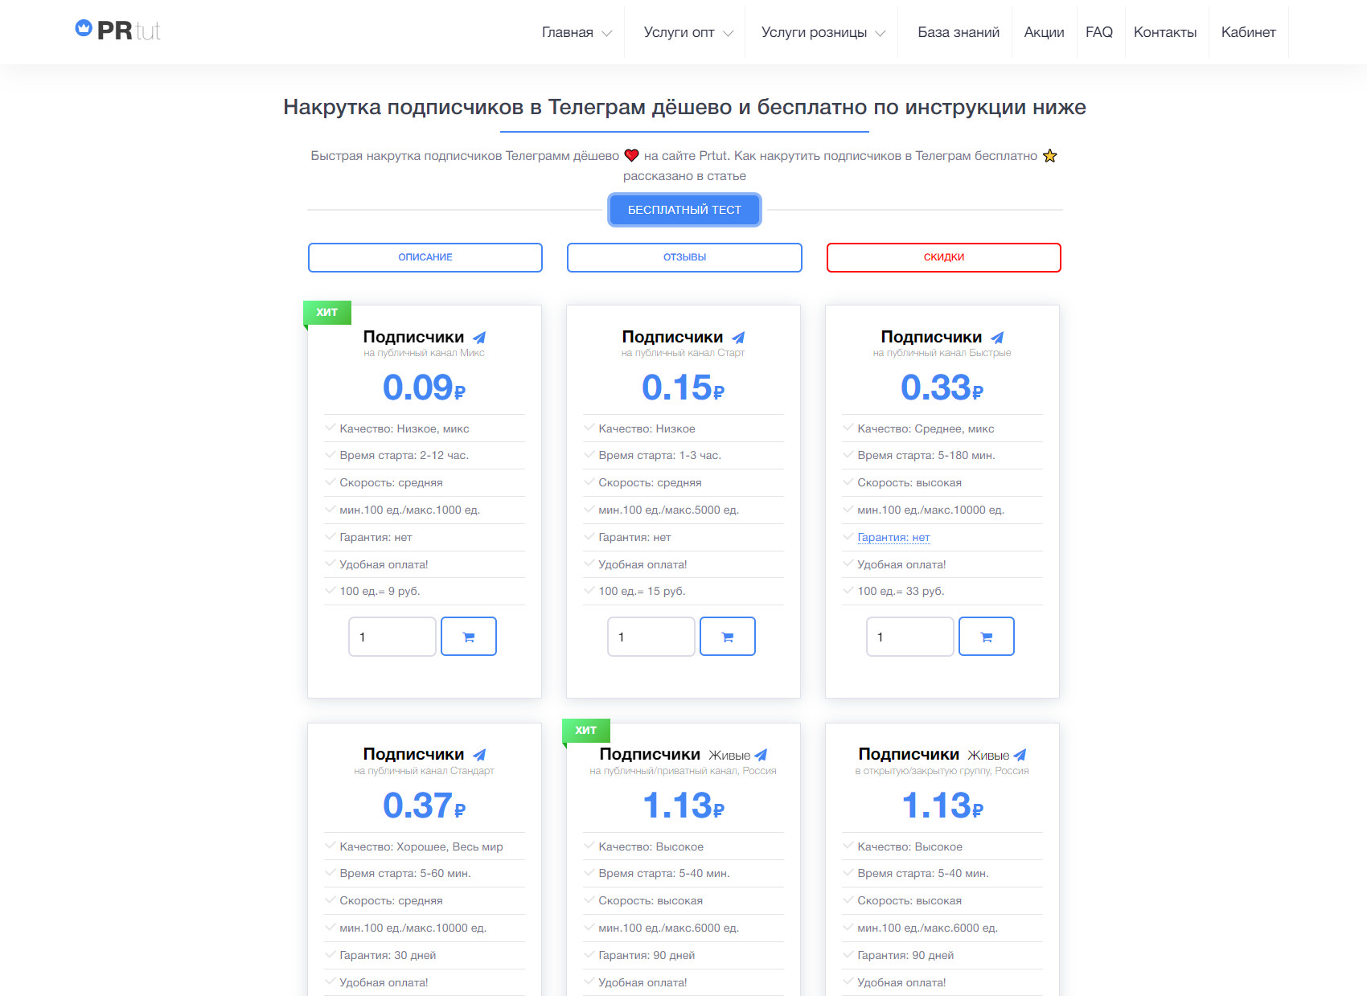Click Telegram plane icon on Стандарт card
1367x996 pixels.
(x=479, y=755)
